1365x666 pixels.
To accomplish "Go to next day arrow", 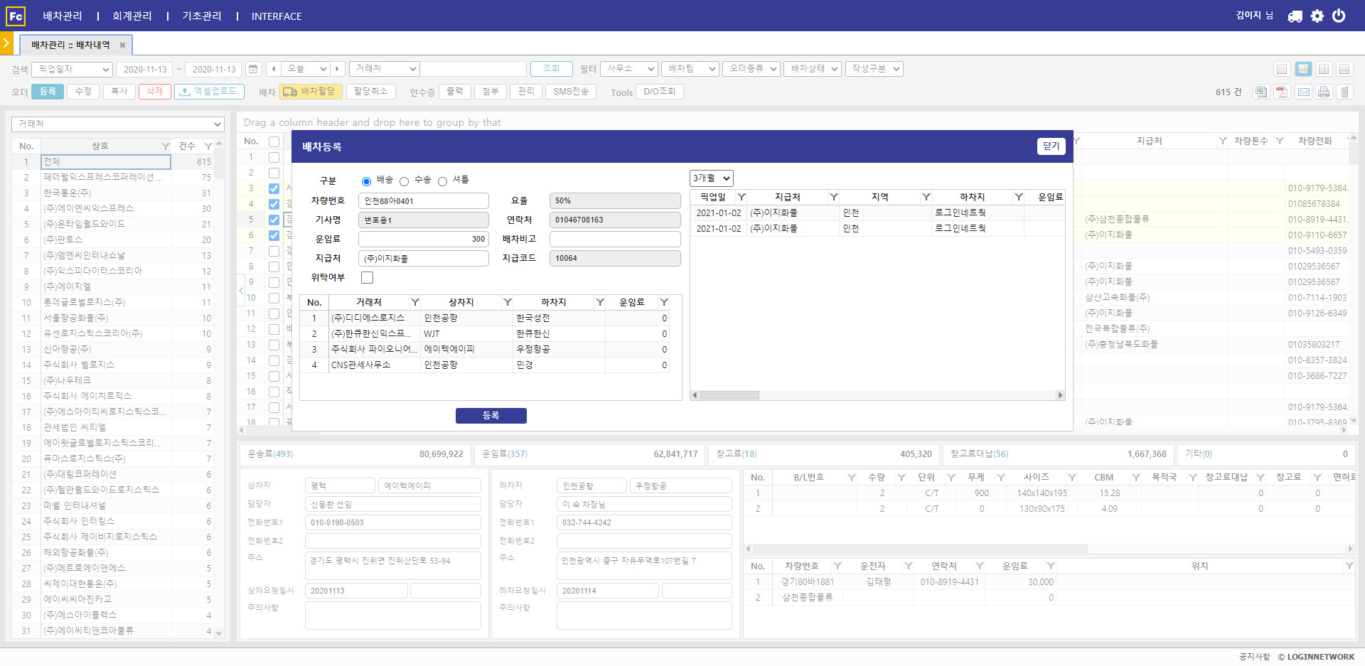I will [x=338, y=69].
